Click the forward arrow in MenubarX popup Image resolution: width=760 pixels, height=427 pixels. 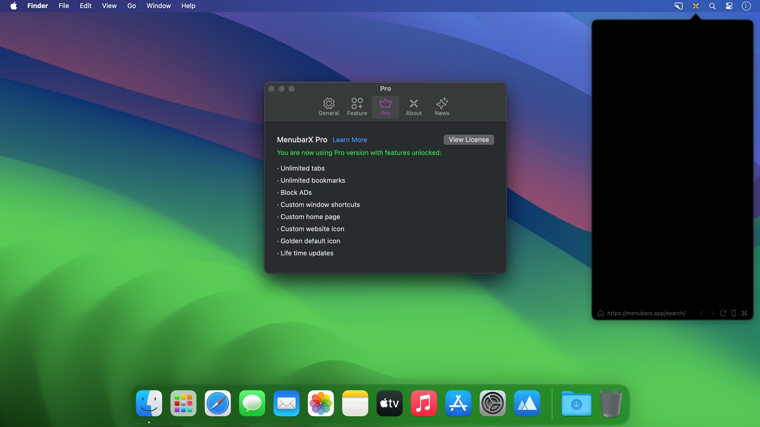tap(712, 313)
